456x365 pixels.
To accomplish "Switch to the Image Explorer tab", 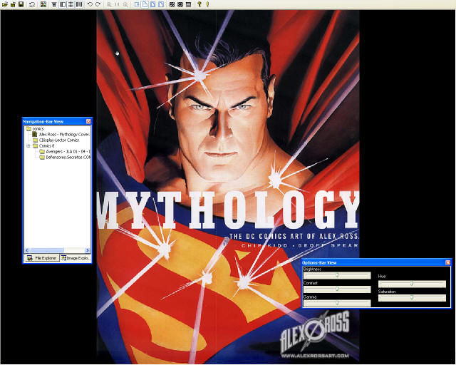I will pyautogui.click(x=76, y=258).
